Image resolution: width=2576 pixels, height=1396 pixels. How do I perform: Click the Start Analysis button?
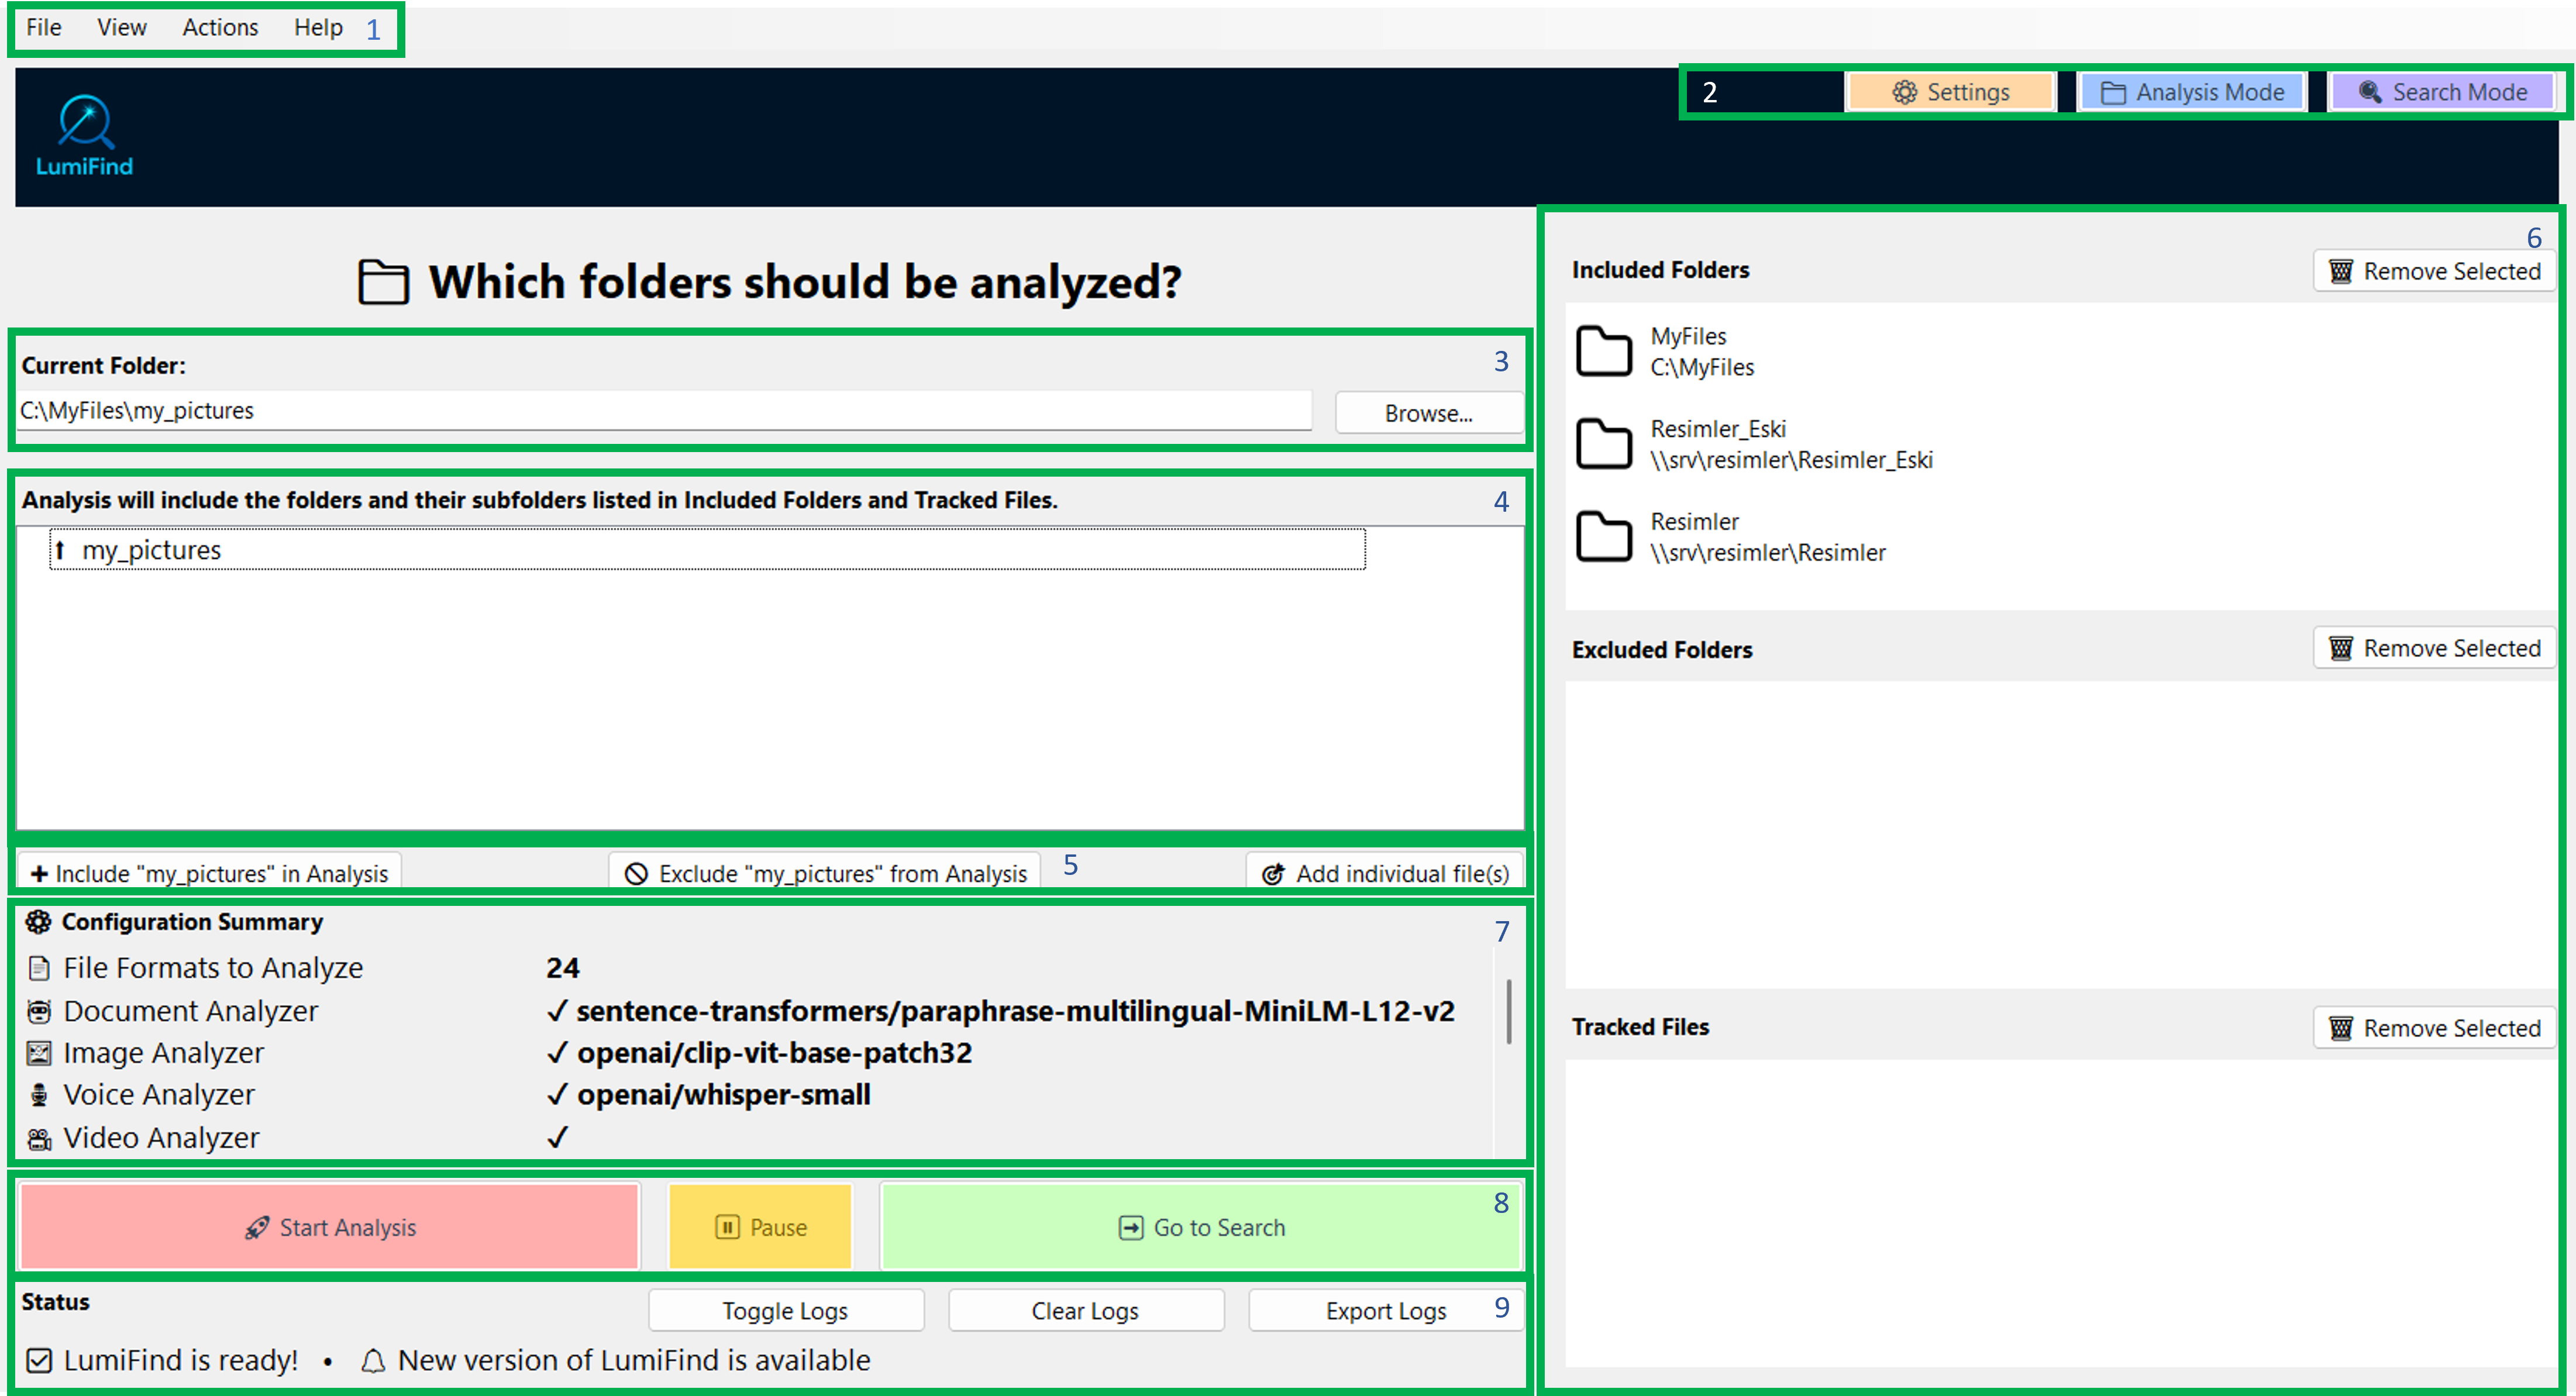(x=330, y=1227)
